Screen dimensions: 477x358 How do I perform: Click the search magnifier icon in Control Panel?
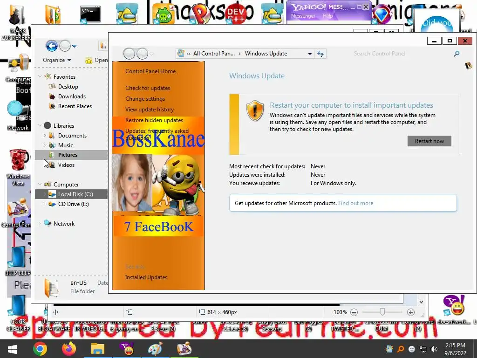click(457, 54)
